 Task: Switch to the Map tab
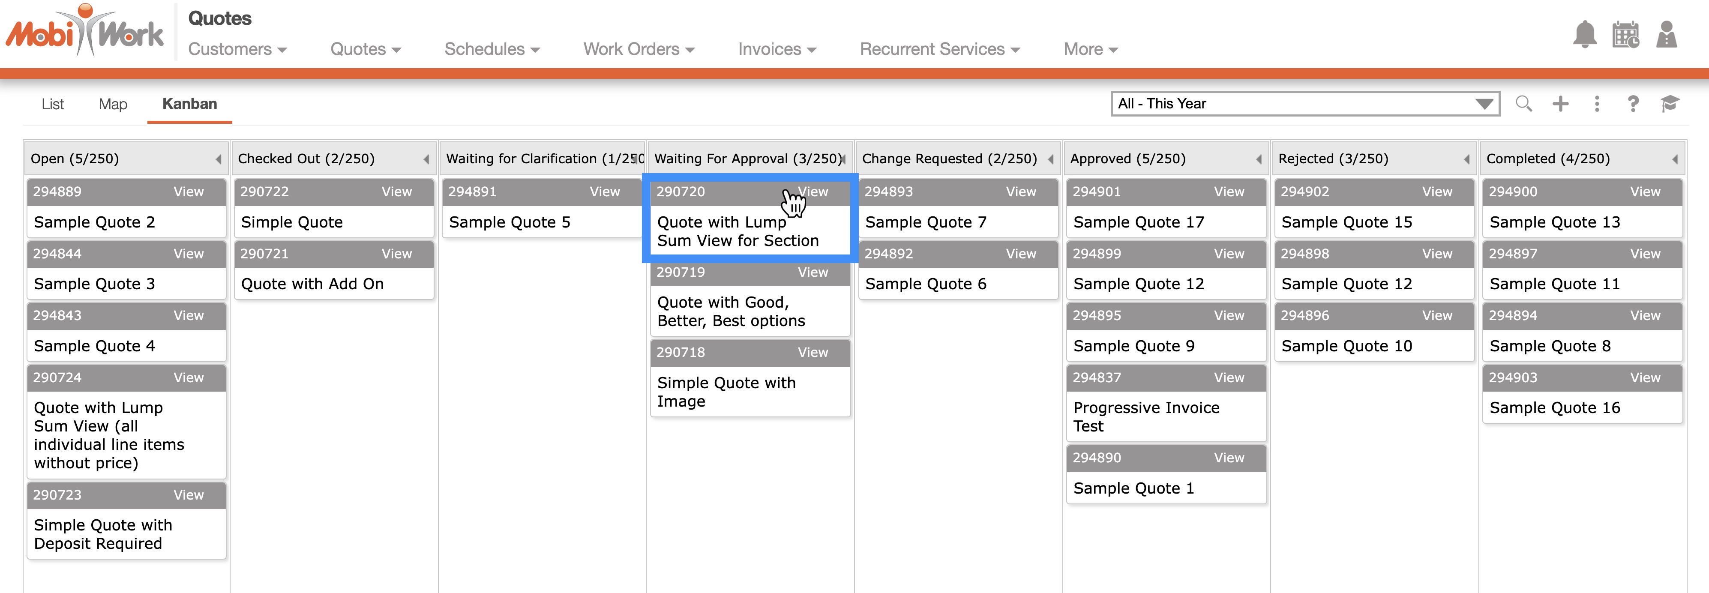[113, 104]
